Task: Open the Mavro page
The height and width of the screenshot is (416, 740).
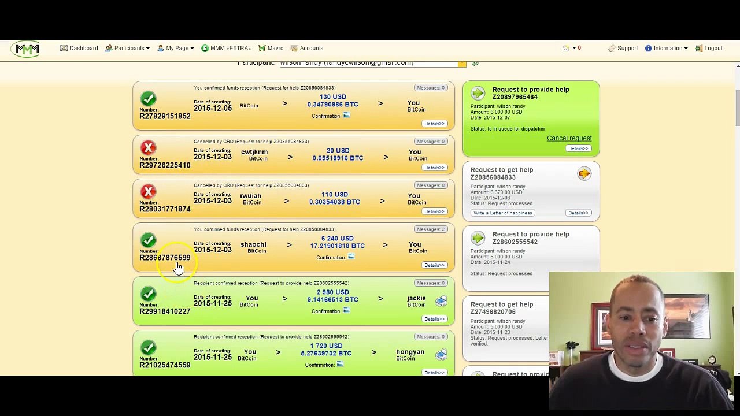Action: click(271, 49)
